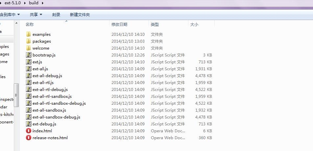The height and width of the screenshot is (151, 313).
Task: Click the ext-all-sandbox-debug.js file icon
Action: point(29,117)
